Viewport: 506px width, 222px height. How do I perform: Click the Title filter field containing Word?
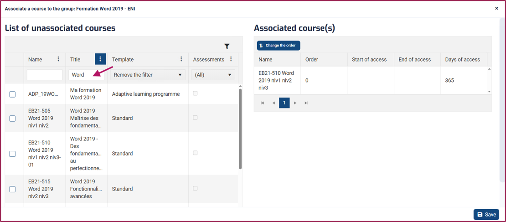[x=87, y=75]
